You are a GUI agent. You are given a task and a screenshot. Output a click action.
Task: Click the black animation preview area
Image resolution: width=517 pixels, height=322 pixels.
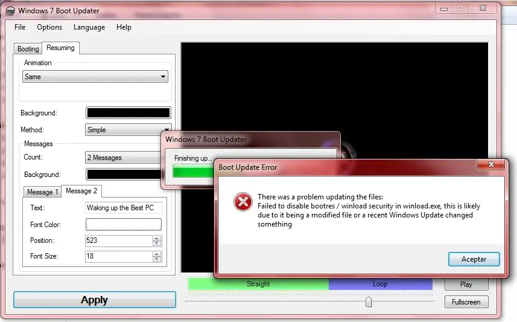coord(334,99)
